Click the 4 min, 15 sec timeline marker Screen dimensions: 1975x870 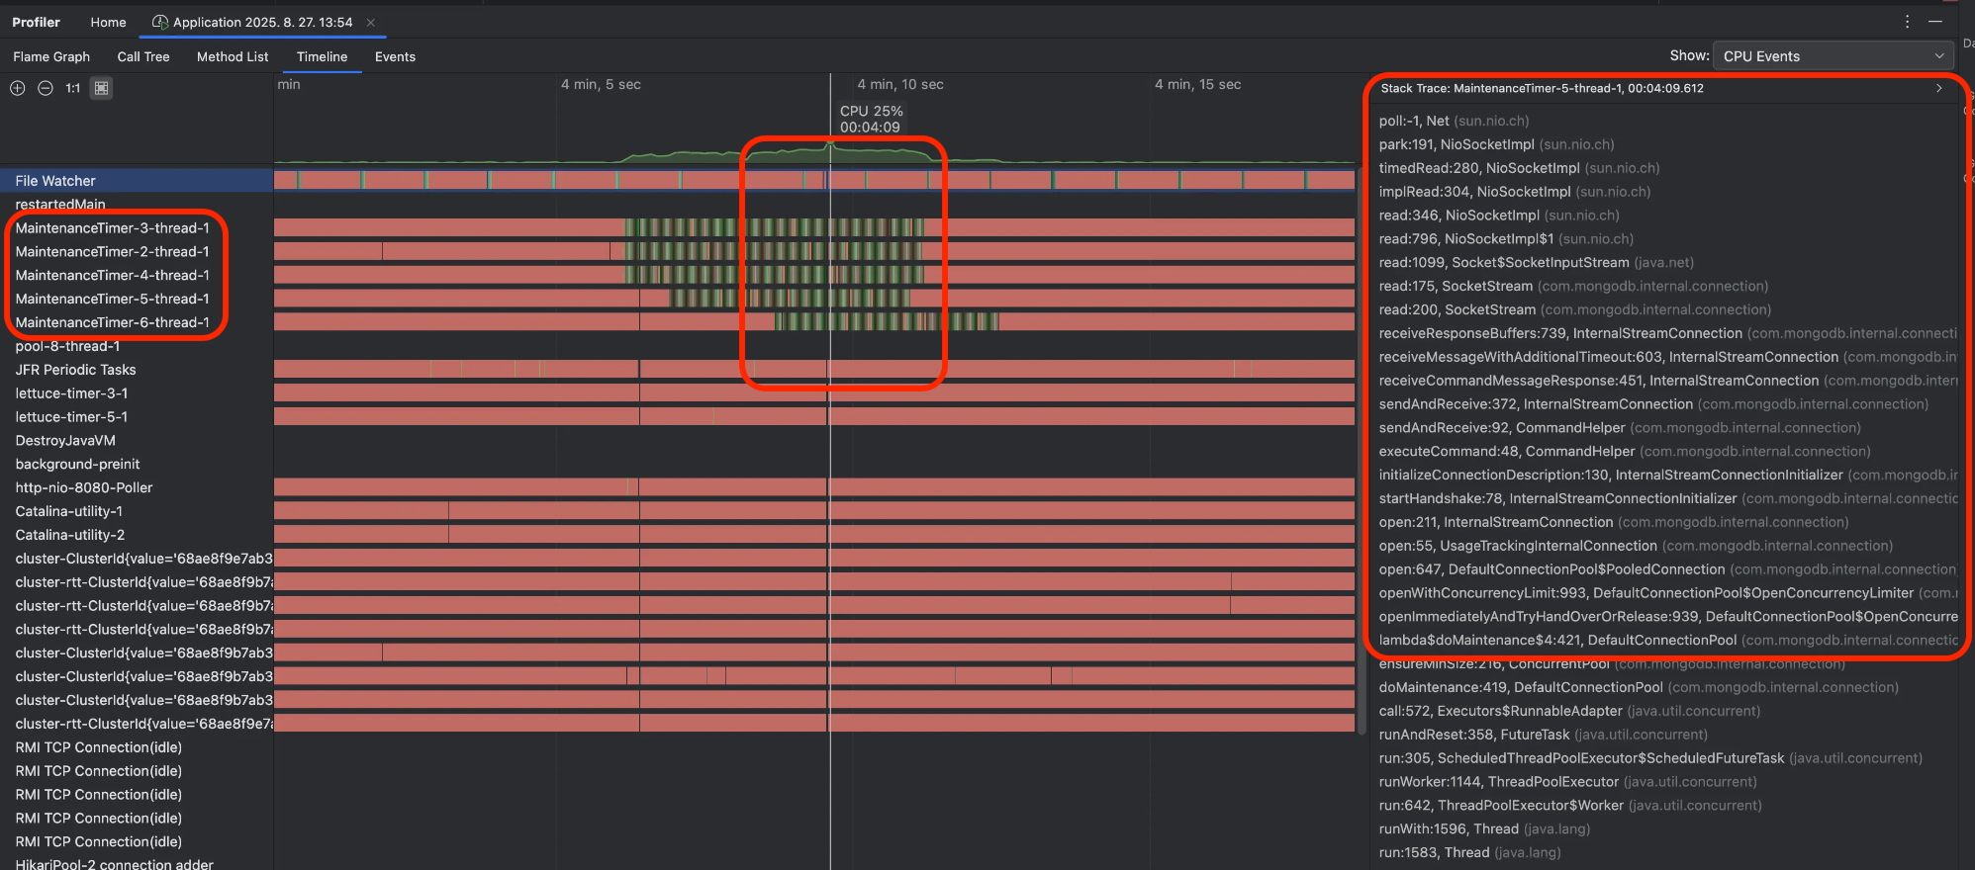[x=1197, y=85]
